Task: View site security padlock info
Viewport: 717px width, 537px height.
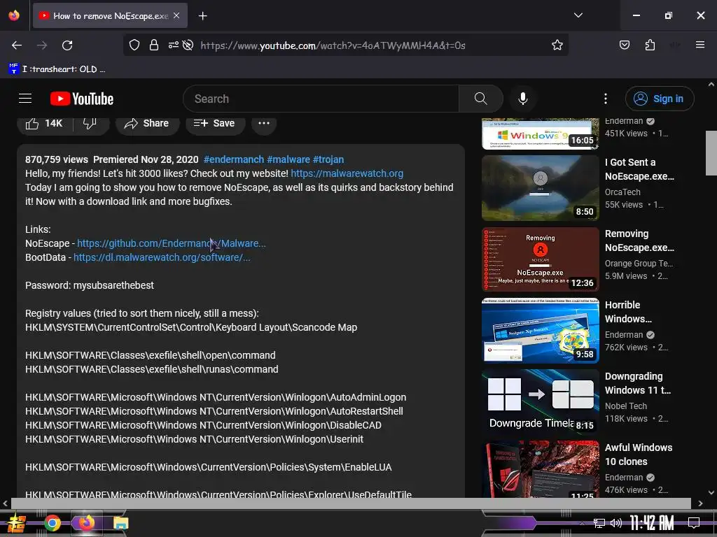Action: pos(154,45)
